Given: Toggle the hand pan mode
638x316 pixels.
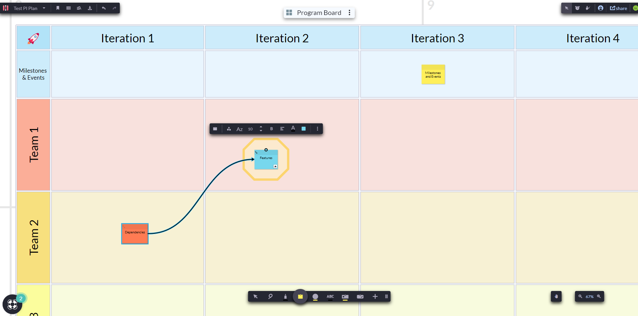Looking at the screenshot, I should pos(556,296).
